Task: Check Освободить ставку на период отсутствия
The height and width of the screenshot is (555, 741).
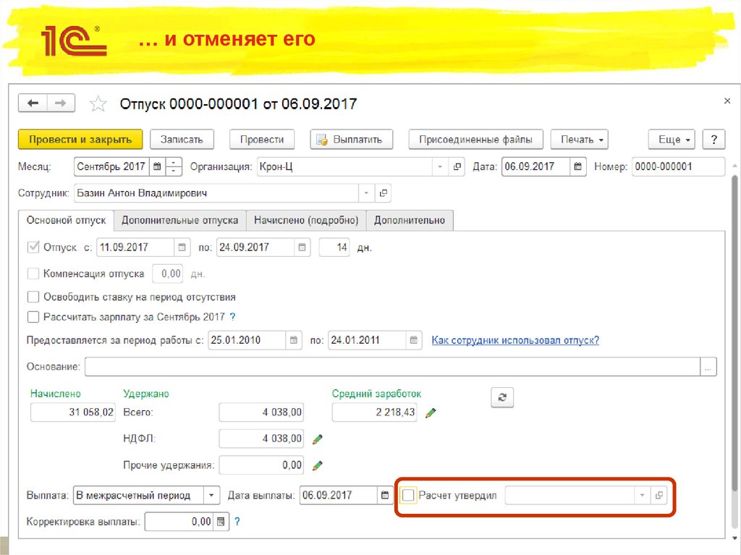Action: [33, 297]
